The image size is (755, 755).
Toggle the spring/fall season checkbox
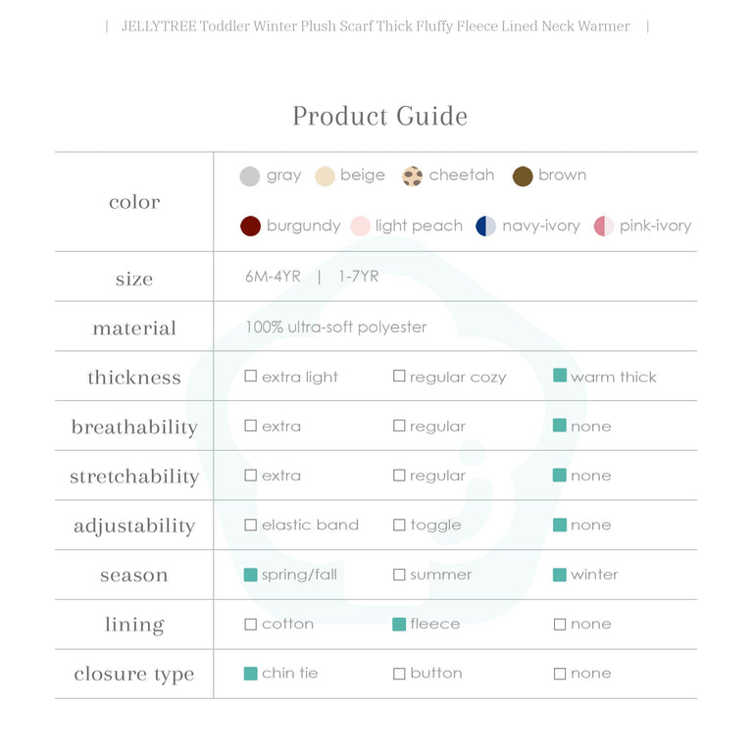[x=251, y=575]
